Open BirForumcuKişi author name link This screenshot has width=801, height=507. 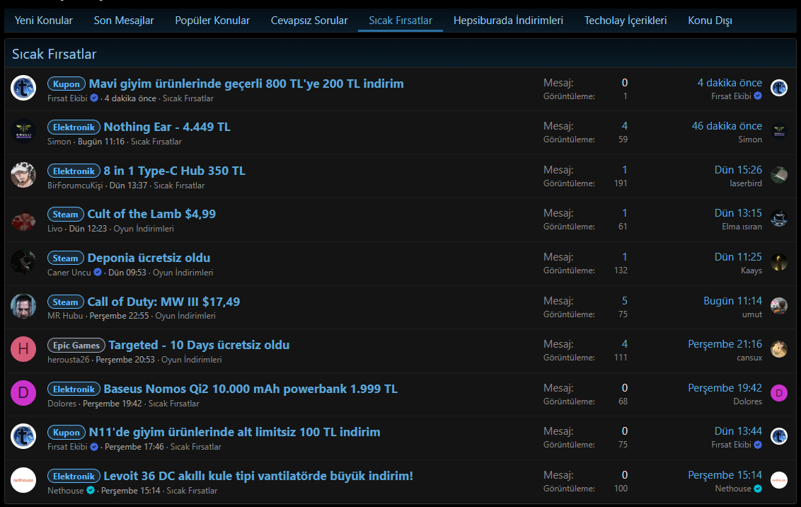75,186
